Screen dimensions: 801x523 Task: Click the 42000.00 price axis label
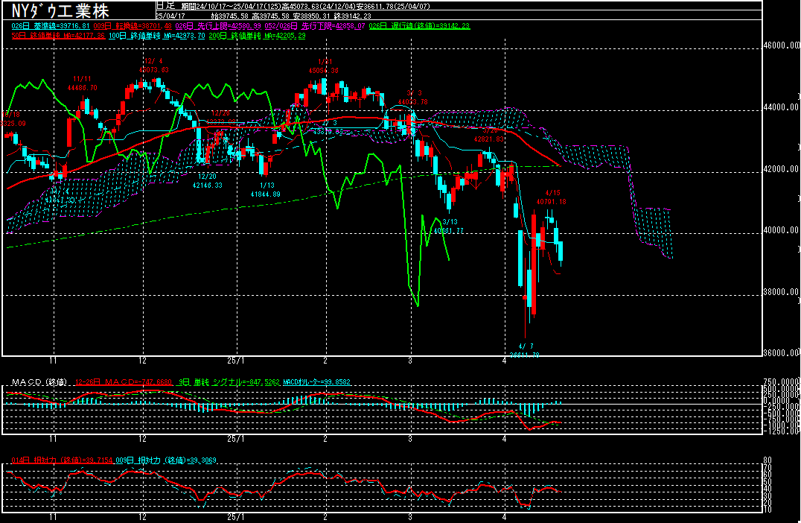[782, 169]
